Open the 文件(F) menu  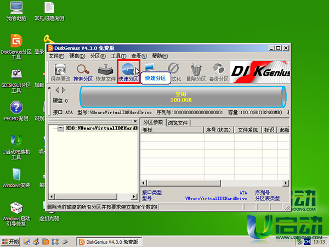pyautogui.click(x=56, y=56)
